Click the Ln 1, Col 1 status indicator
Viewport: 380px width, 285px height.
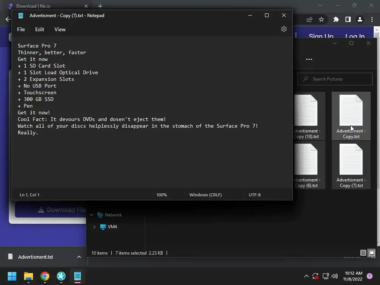point(30,195)
